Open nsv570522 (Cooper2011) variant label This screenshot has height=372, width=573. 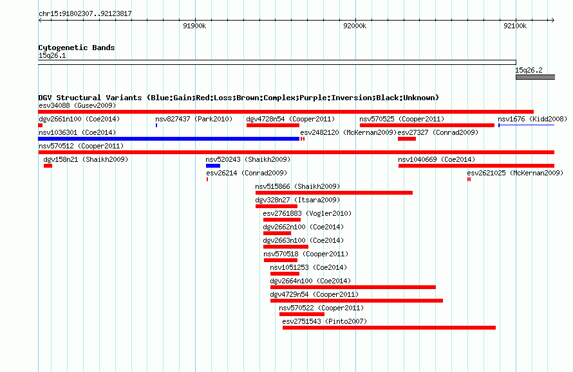tap(321, 308)
